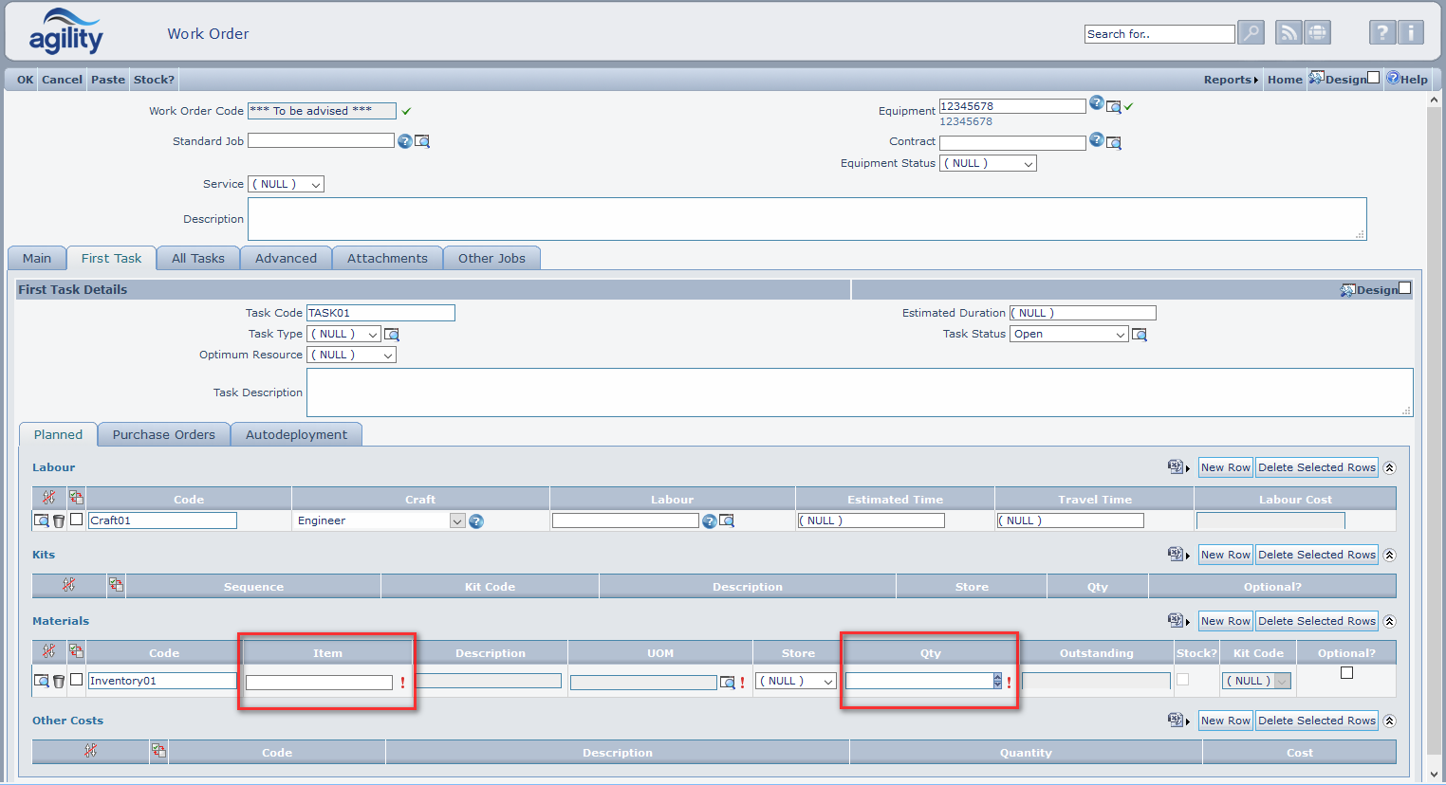Click the magnify preview icon on Inventory01 row
Screen dimensions: 1446x785
41,680
